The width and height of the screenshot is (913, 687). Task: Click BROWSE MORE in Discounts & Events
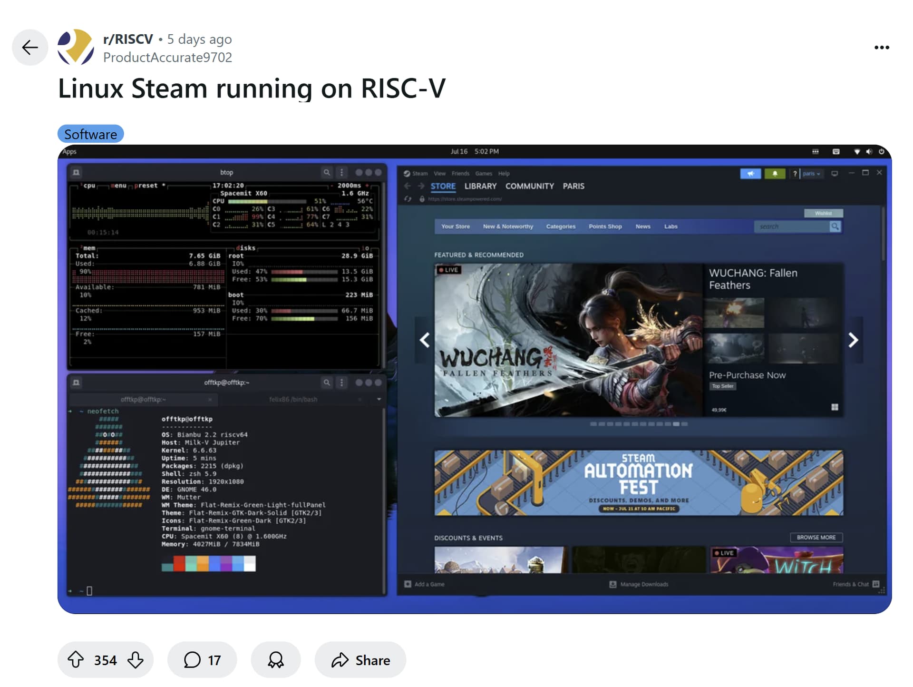point(816,537)
